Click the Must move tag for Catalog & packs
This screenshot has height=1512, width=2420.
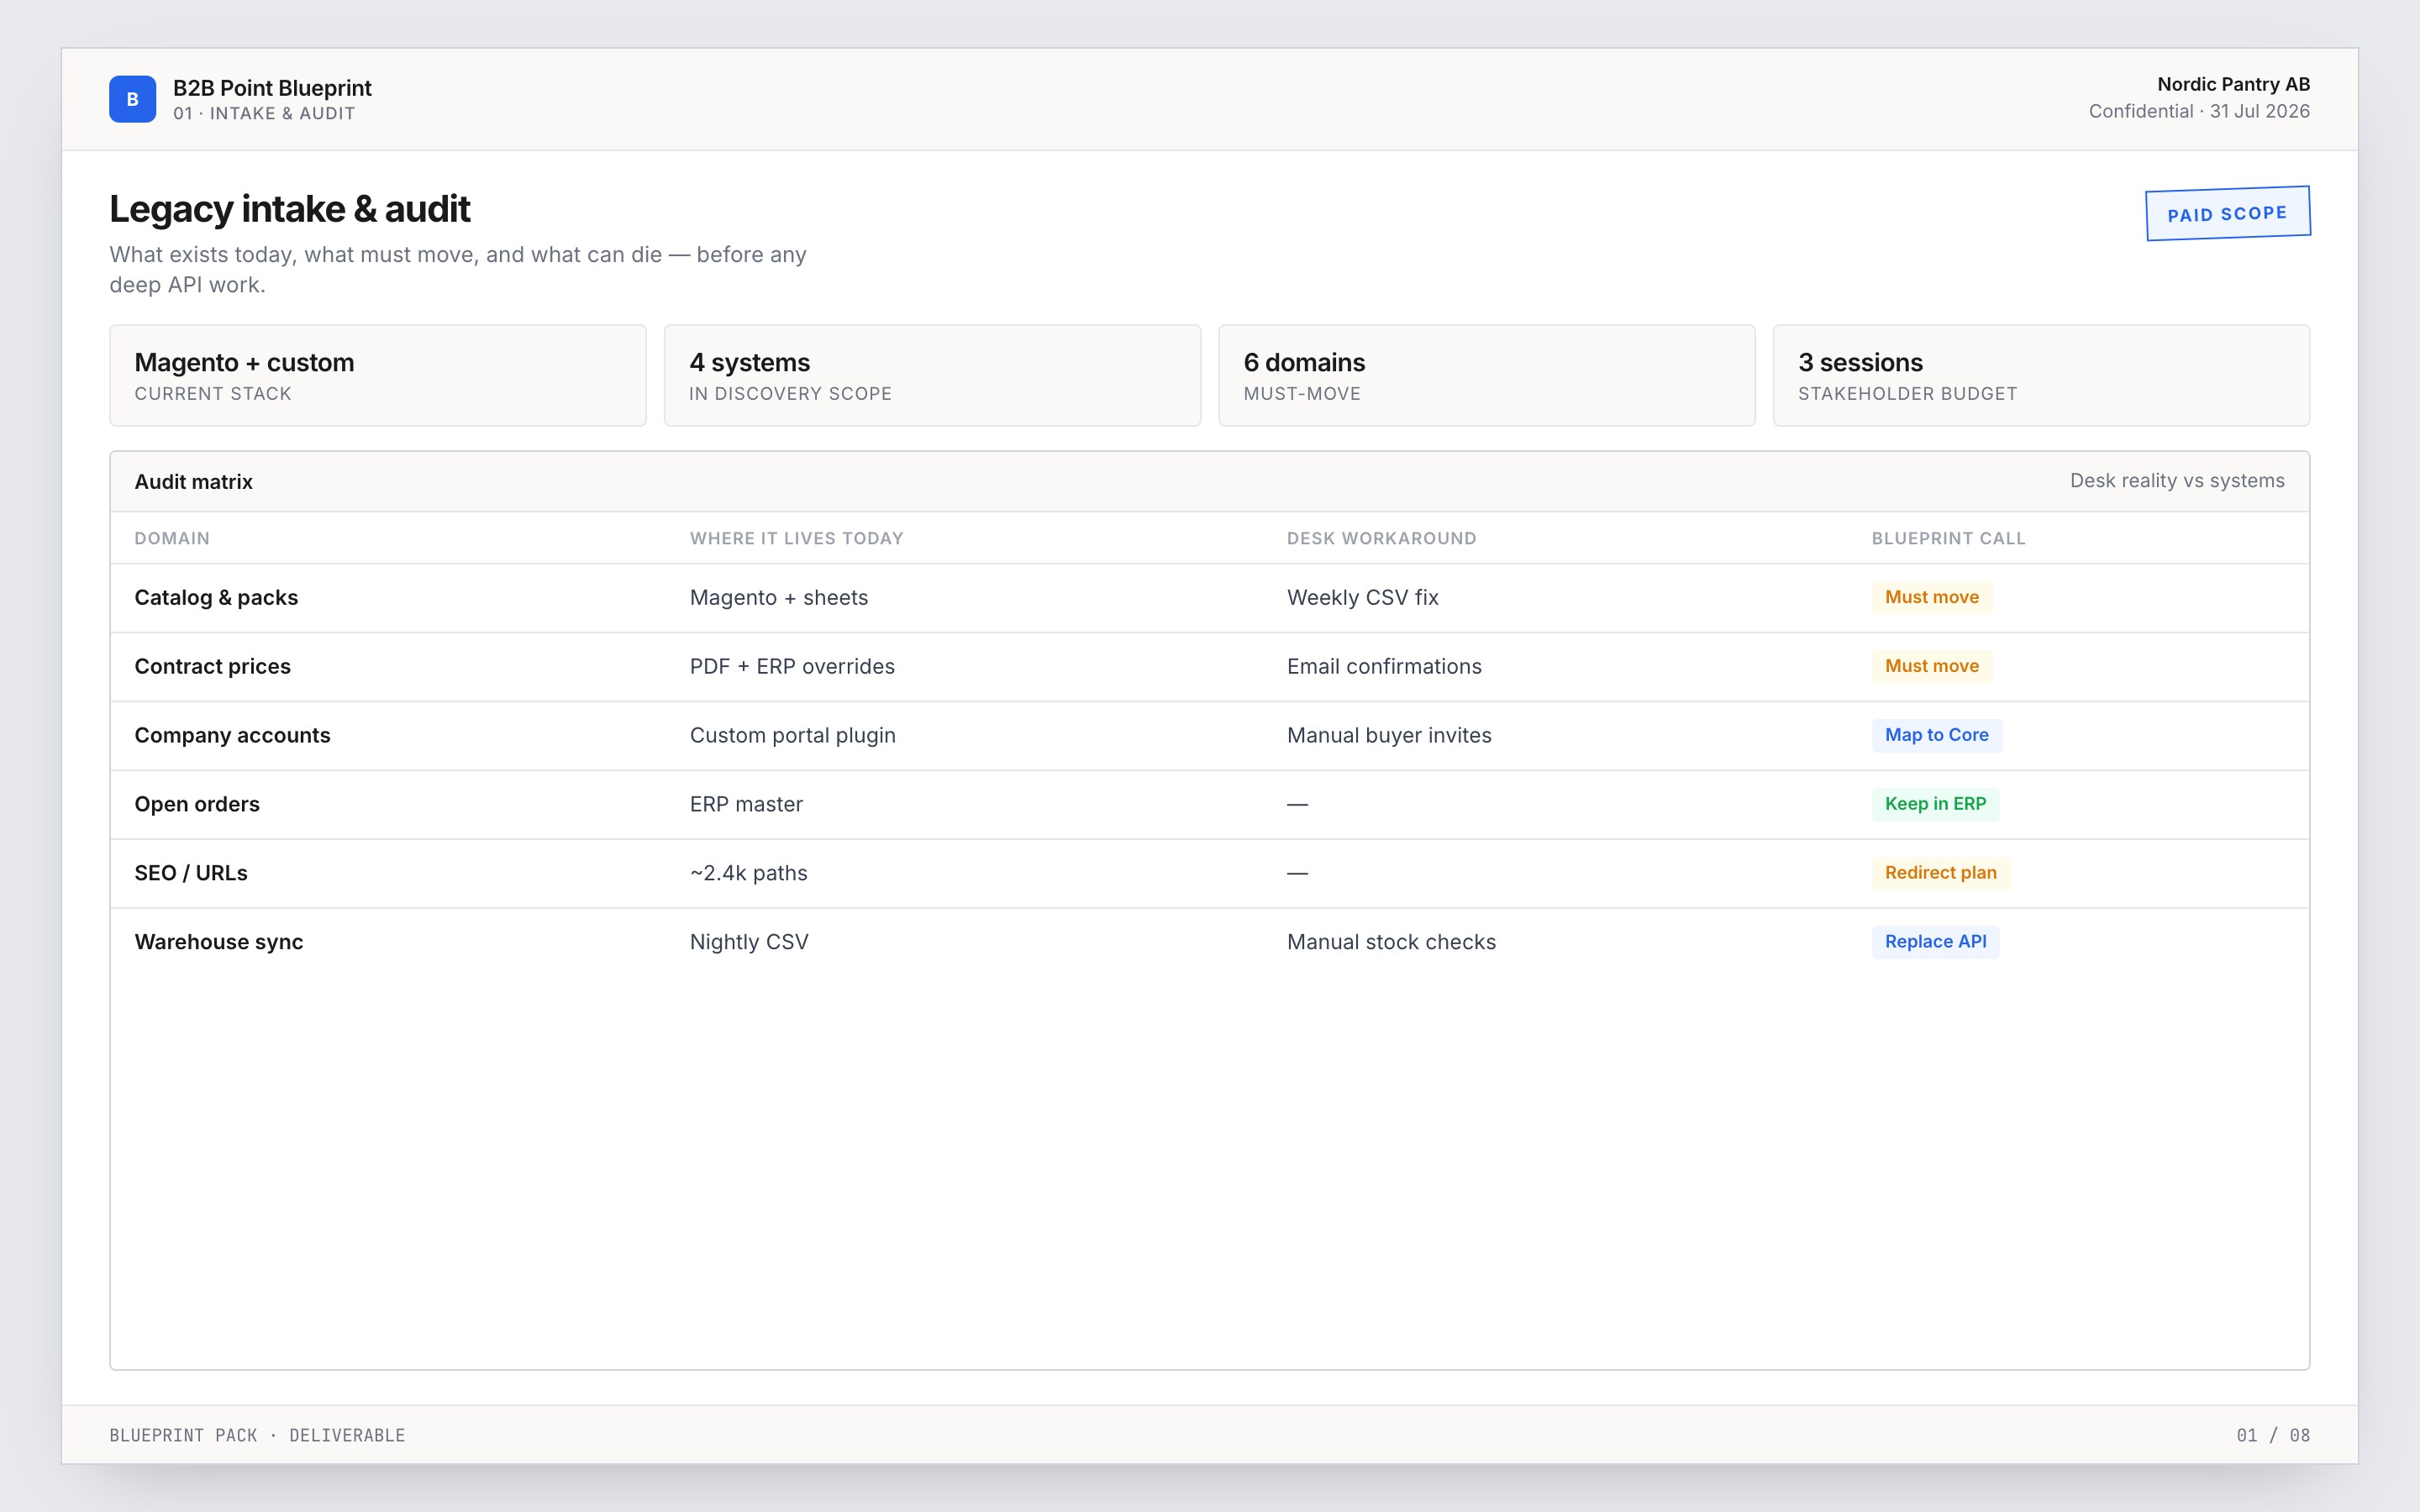[x=1931, y=597]
